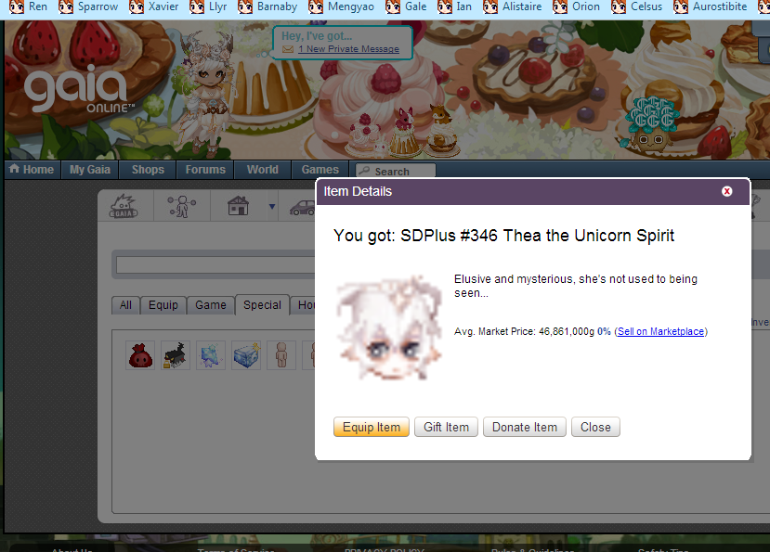Click the Avg. Market Price 46,861,000g text
Screen dimensions: 770x552
[525, 332]
